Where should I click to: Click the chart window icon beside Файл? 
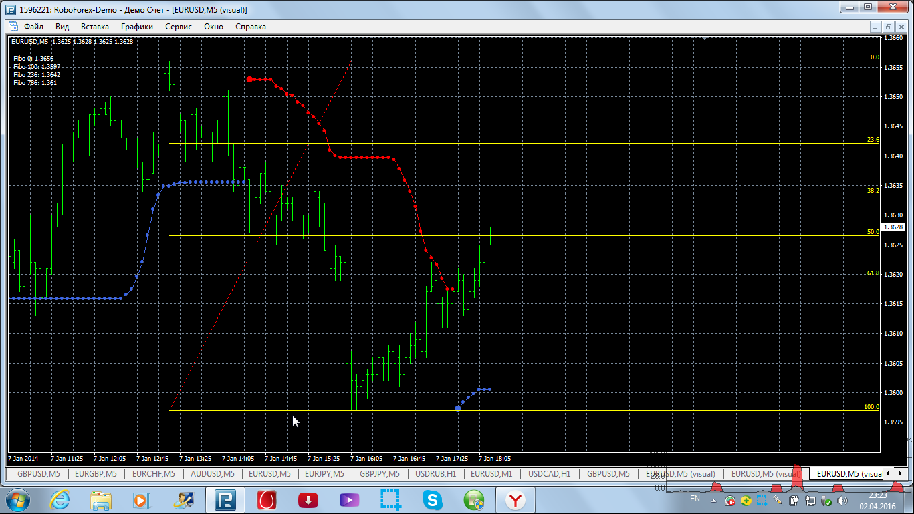pyautogui.click(x=13, y=27)
